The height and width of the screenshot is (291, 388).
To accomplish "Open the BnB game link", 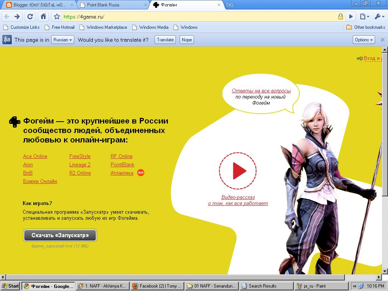I will tap(28, 173).
